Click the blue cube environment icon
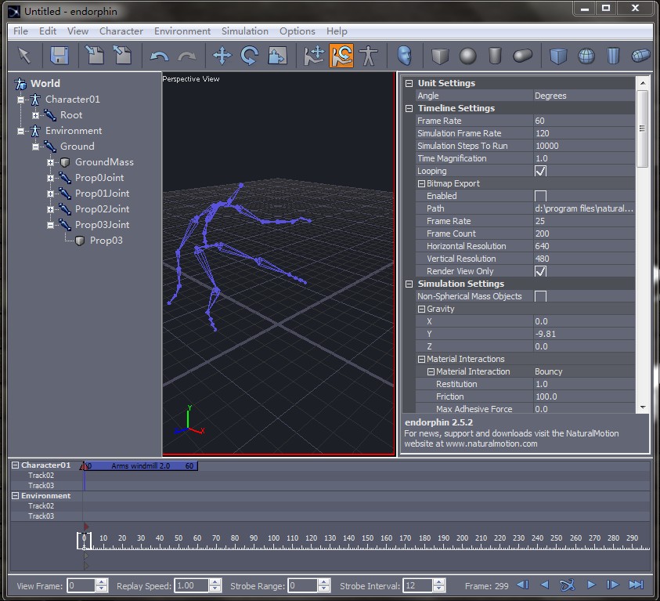Screen dimensions: 660x601 pos(558,56)
